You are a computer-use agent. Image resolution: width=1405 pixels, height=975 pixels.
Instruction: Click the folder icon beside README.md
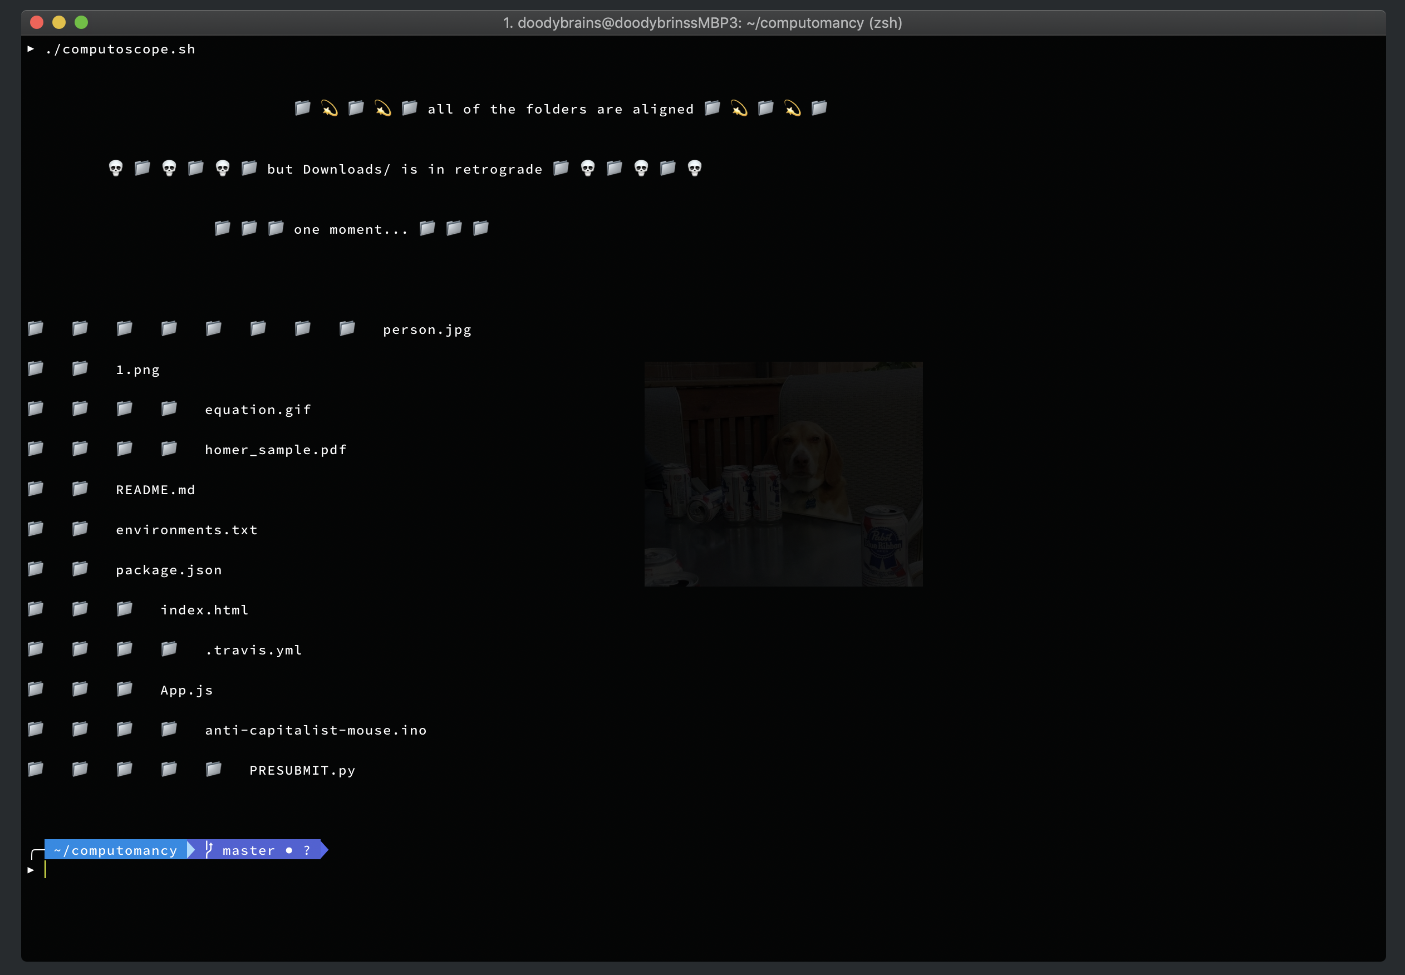click(x=80, y=489)
